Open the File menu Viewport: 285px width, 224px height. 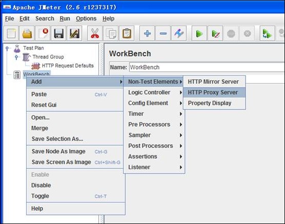tap(9, 18)
